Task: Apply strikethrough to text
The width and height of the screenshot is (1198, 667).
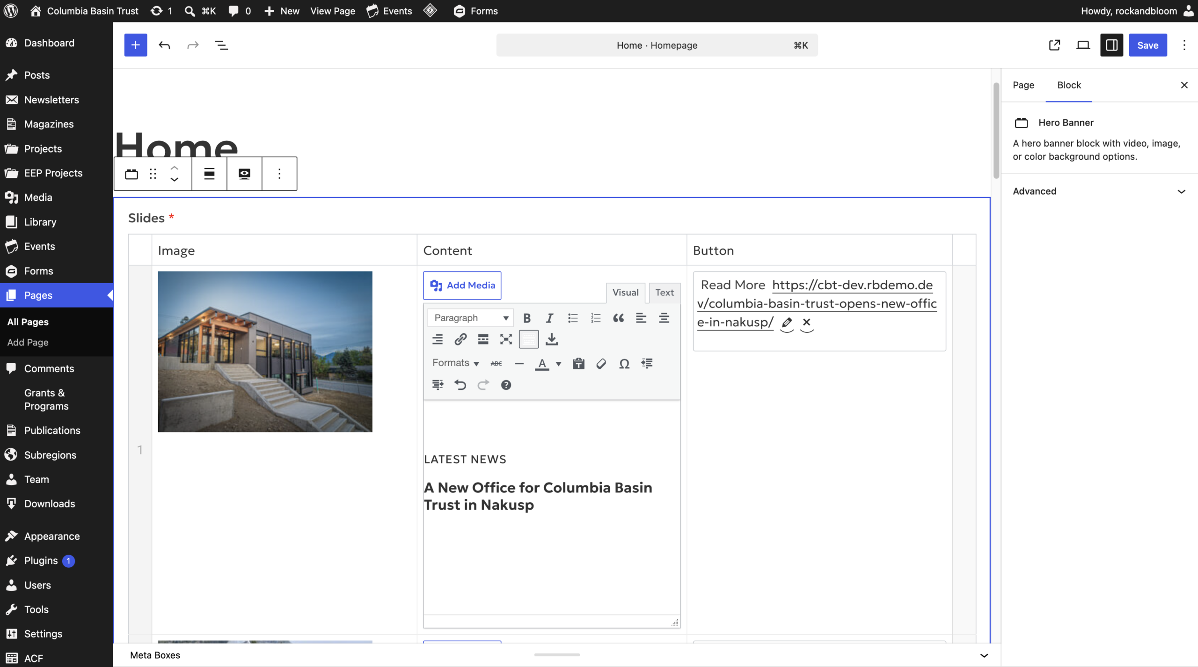Action: [497, 363]
